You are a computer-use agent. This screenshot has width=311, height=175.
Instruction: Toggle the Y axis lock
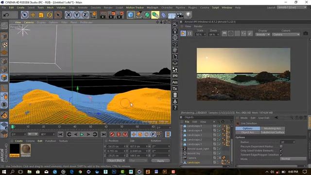[x=77, y=15]
